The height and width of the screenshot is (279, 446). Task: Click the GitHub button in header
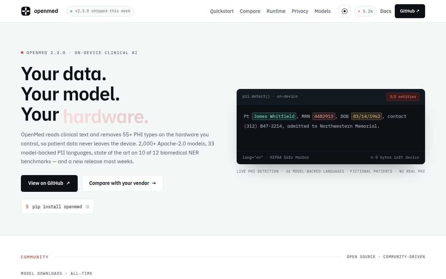(x=410, y=11)
